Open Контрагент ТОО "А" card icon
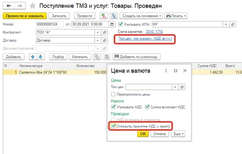The height and width of the screenshot is (154, 242). (104, 32)
